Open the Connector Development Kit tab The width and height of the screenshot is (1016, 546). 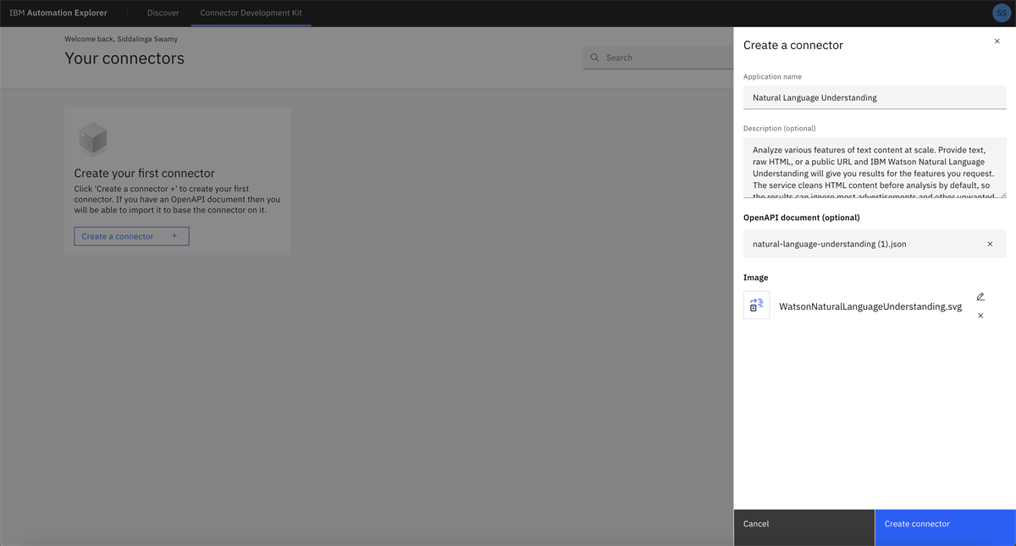pos(251,13)
